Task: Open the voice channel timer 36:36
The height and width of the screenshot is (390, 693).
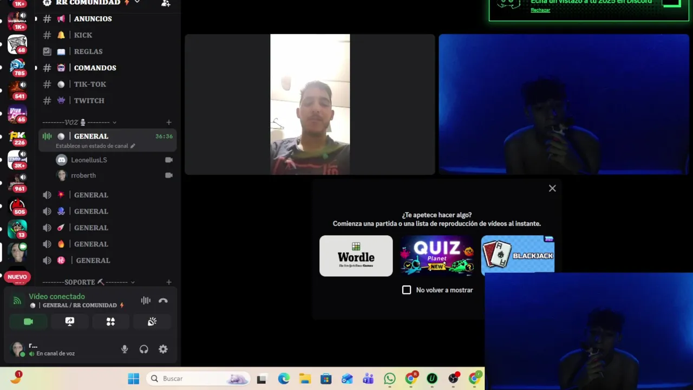Action: tap(164, 136)
